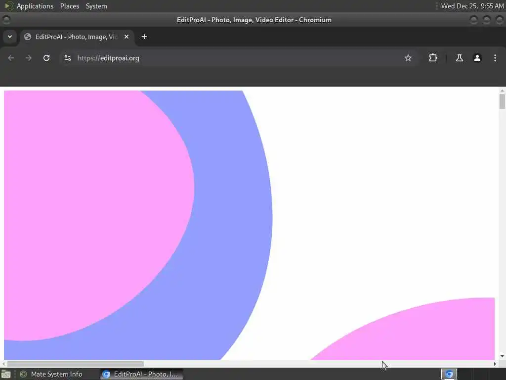This screenshot has height=380, width=506.
Task: Click the scroll-right arrow of horizontal scrollbar
Action: click(495, 364)
